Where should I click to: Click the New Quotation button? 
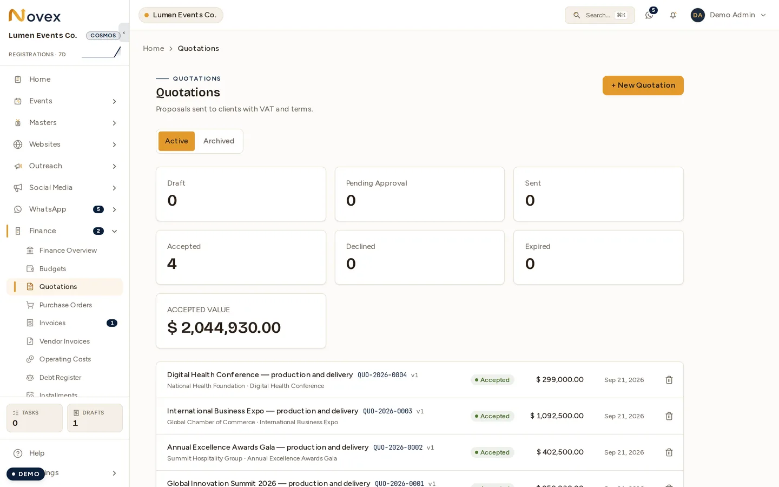click(643, 85)
